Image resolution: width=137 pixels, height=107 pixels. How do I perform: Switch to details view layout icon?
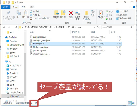pyautogui.click(x=130, y=103)
